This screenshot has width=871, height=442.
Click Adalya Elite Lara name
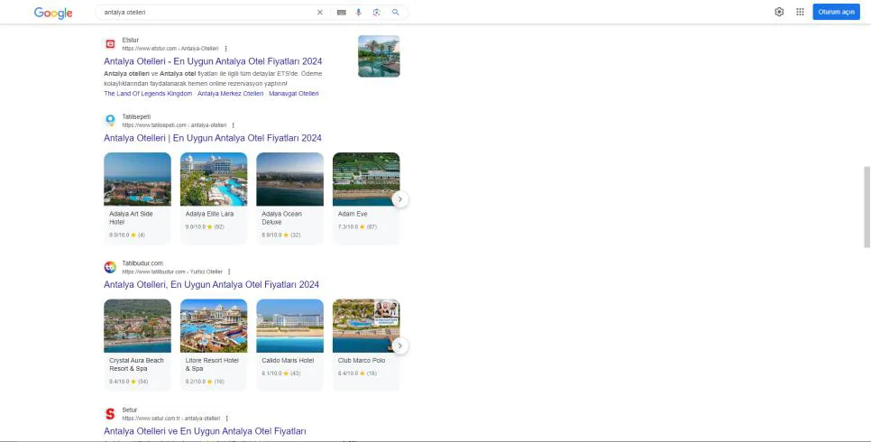(x=209, y=214)
